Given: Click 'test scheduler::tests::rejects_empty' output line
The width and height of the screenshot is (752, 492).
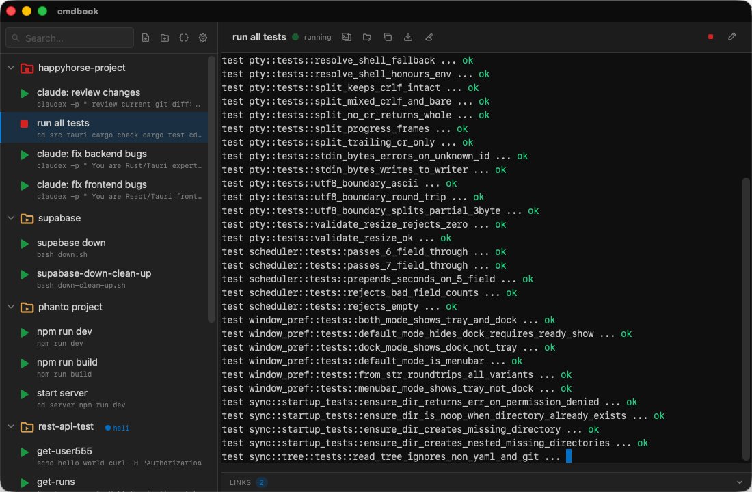Looking at the screenshot, I should point(339,306).
